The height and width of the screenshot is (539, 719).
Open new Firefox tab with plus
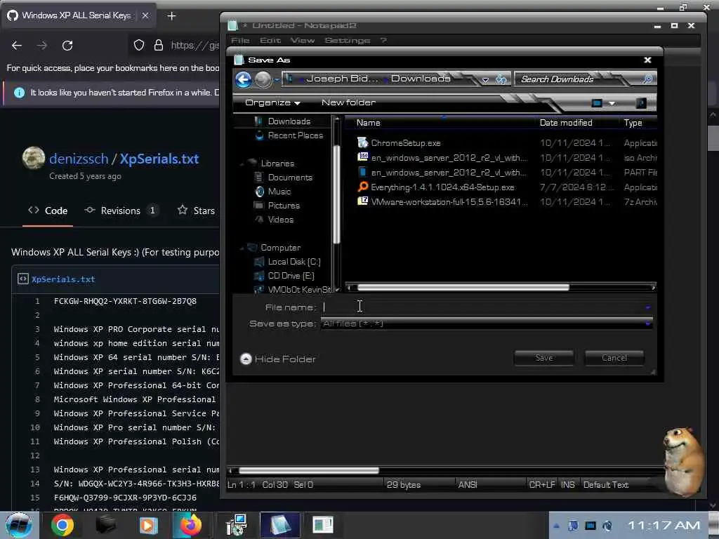(171, 16)
